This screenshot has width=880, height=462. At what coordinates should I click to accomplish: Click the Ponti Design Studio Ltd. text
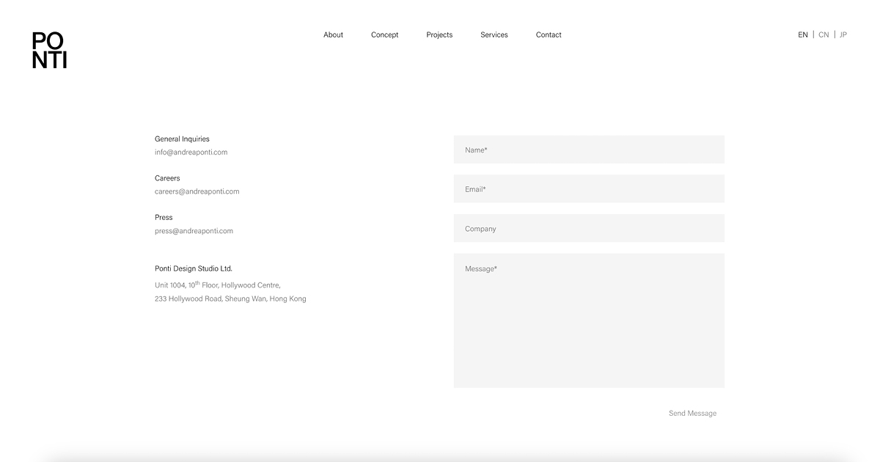[x=194, y=268]
